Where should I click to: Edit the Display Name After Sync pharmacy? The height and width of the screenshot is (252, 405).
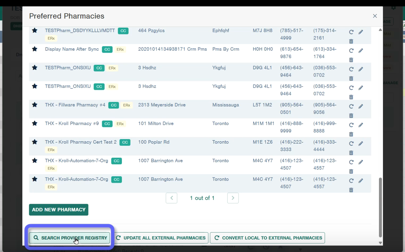(x=361, y=51)
